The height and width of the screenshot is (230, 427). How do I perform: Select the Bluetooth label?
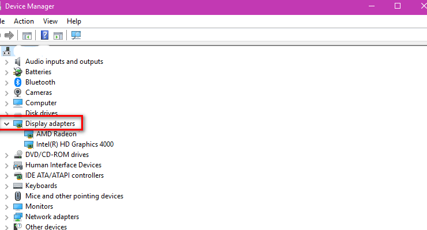pyautogui.click(x=40, y=82)
